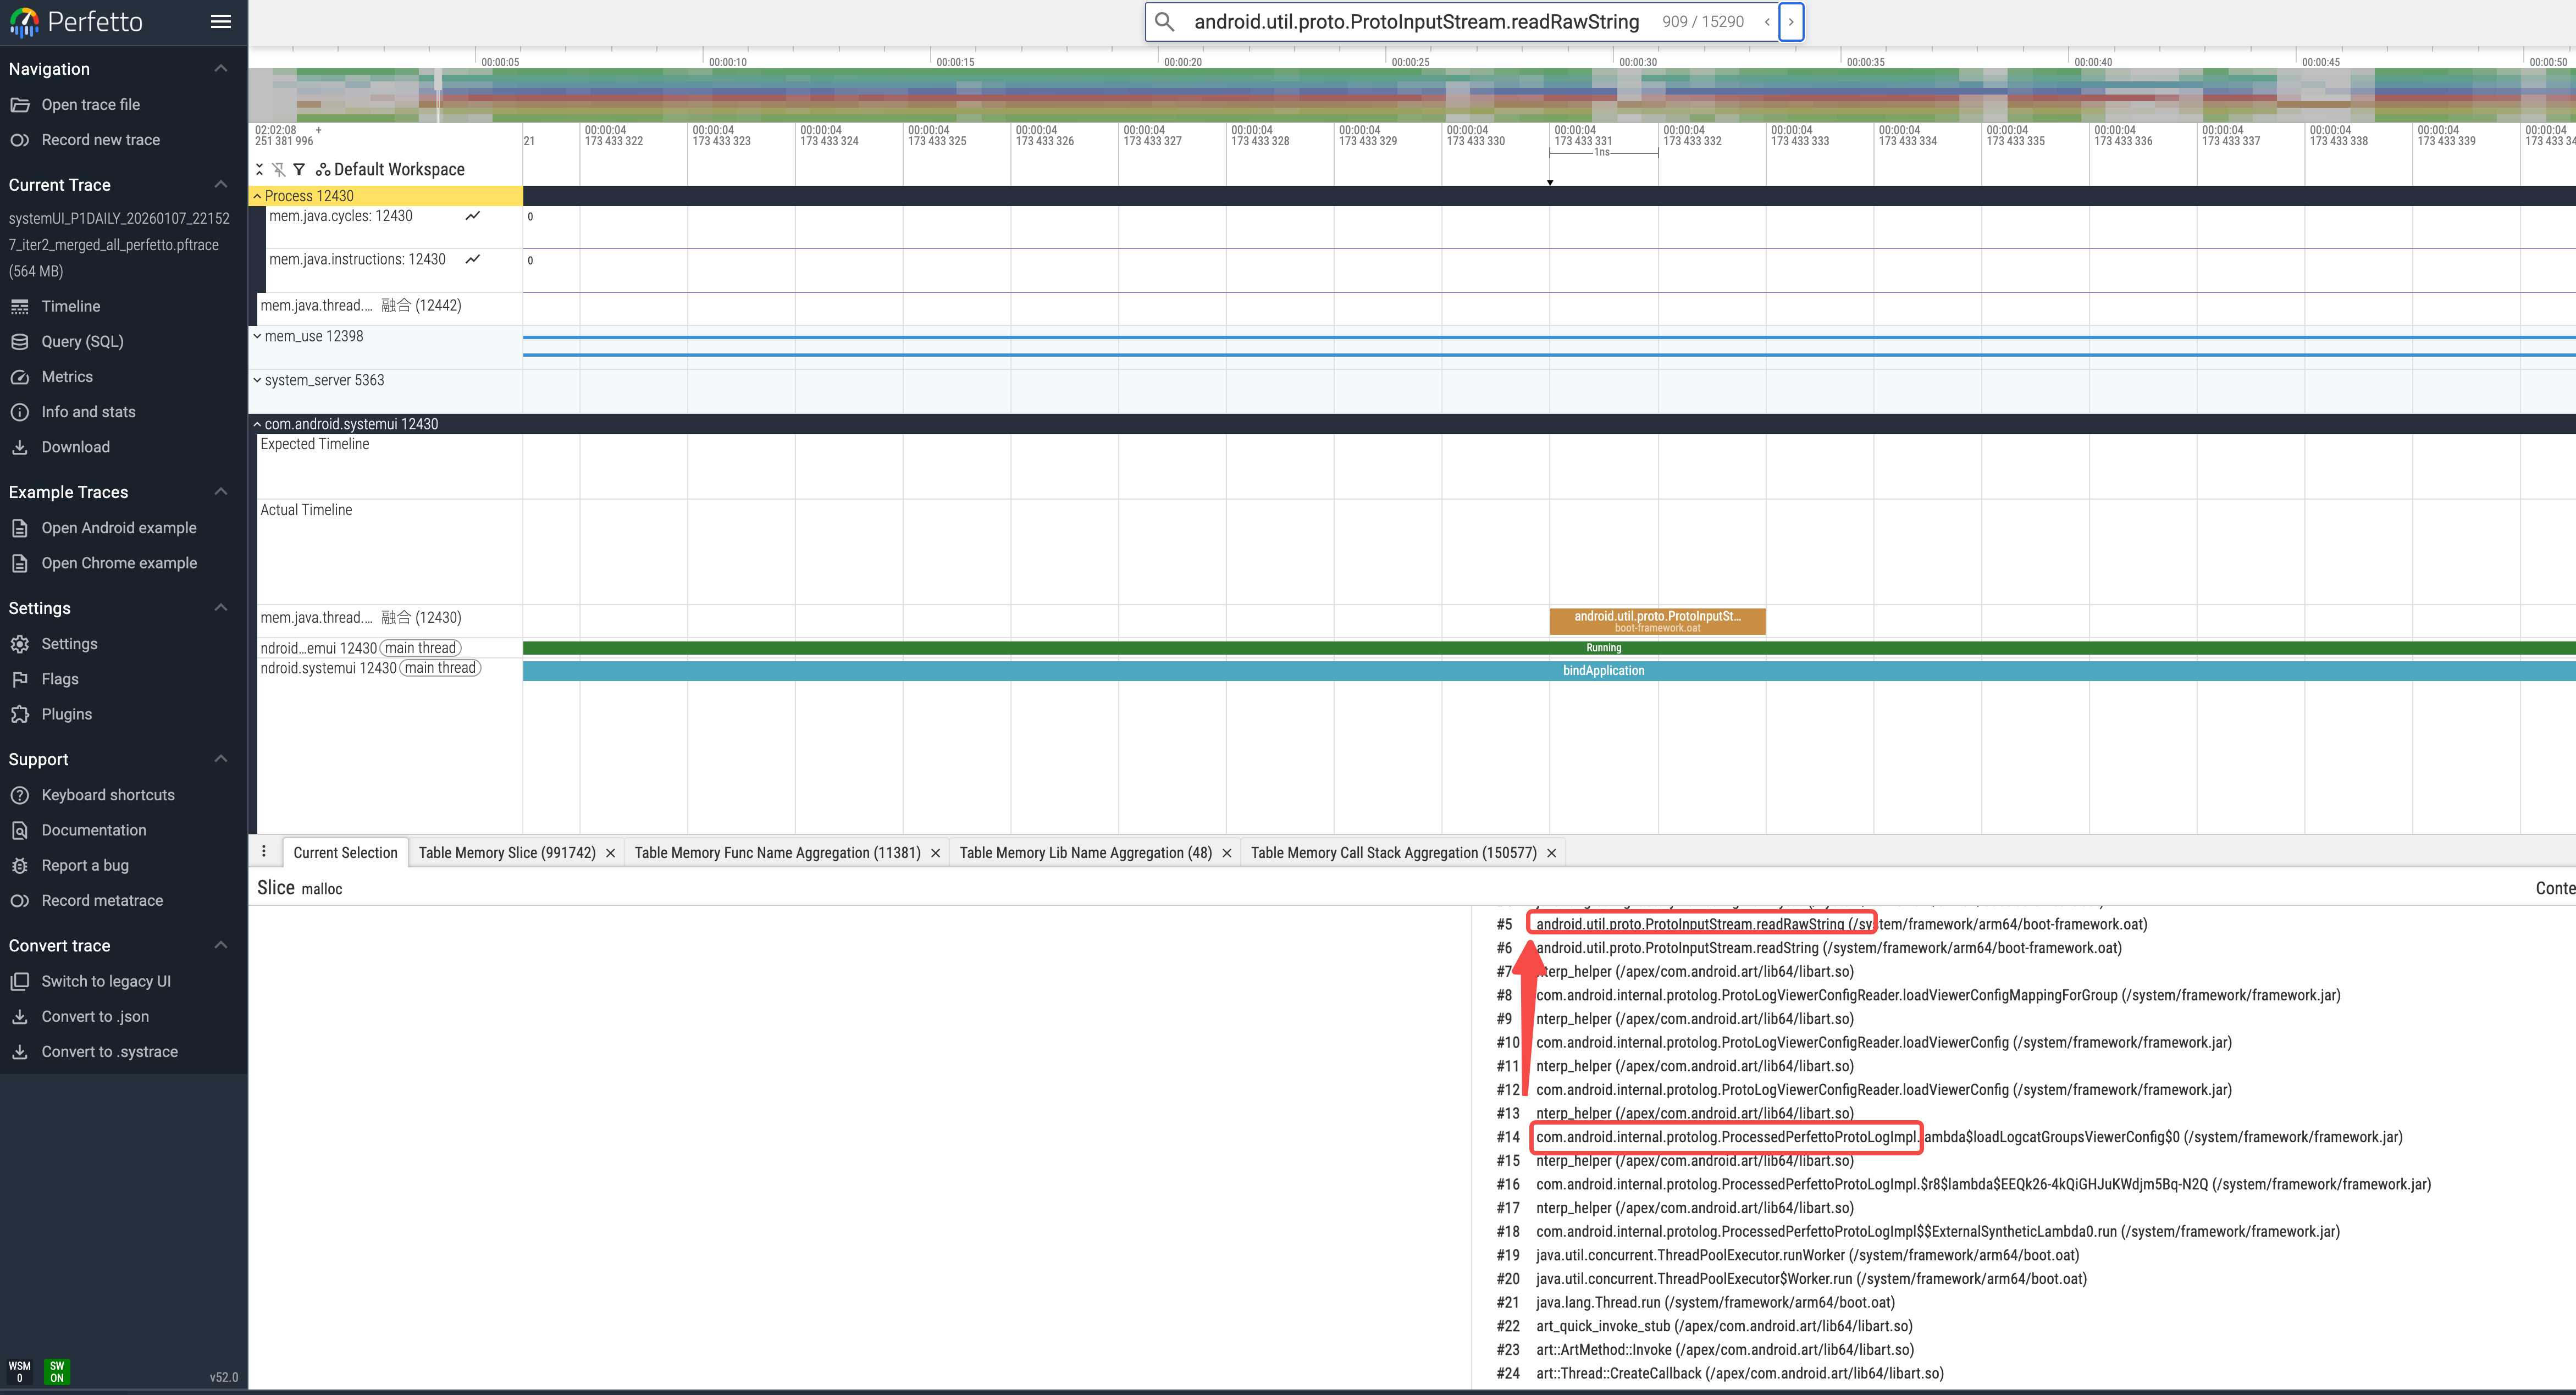Click the overview minimap timeline
Image resolution: width=2576 pixels, height=1395 pixels.
[x=1412, y=95]
